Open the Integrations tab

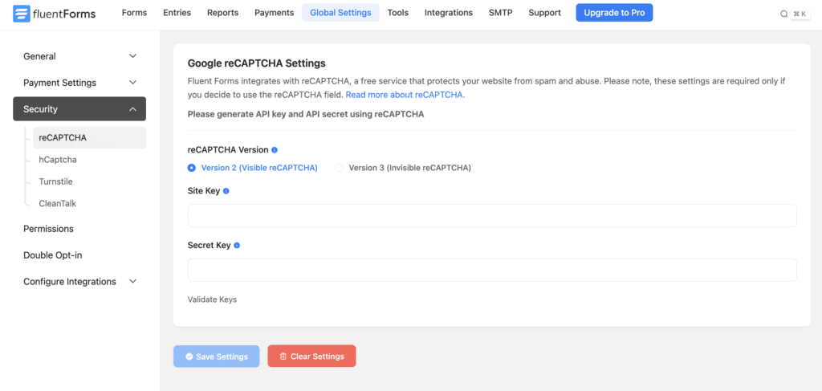coord(449,13)
